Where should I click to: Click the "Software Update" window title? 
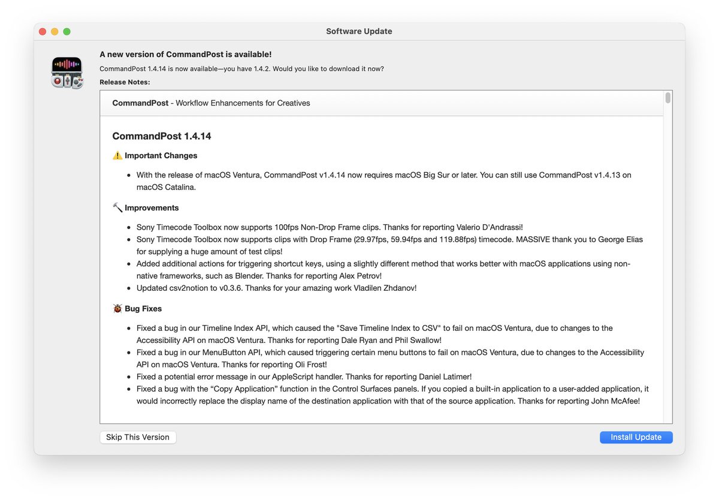[x=359, y=31]
